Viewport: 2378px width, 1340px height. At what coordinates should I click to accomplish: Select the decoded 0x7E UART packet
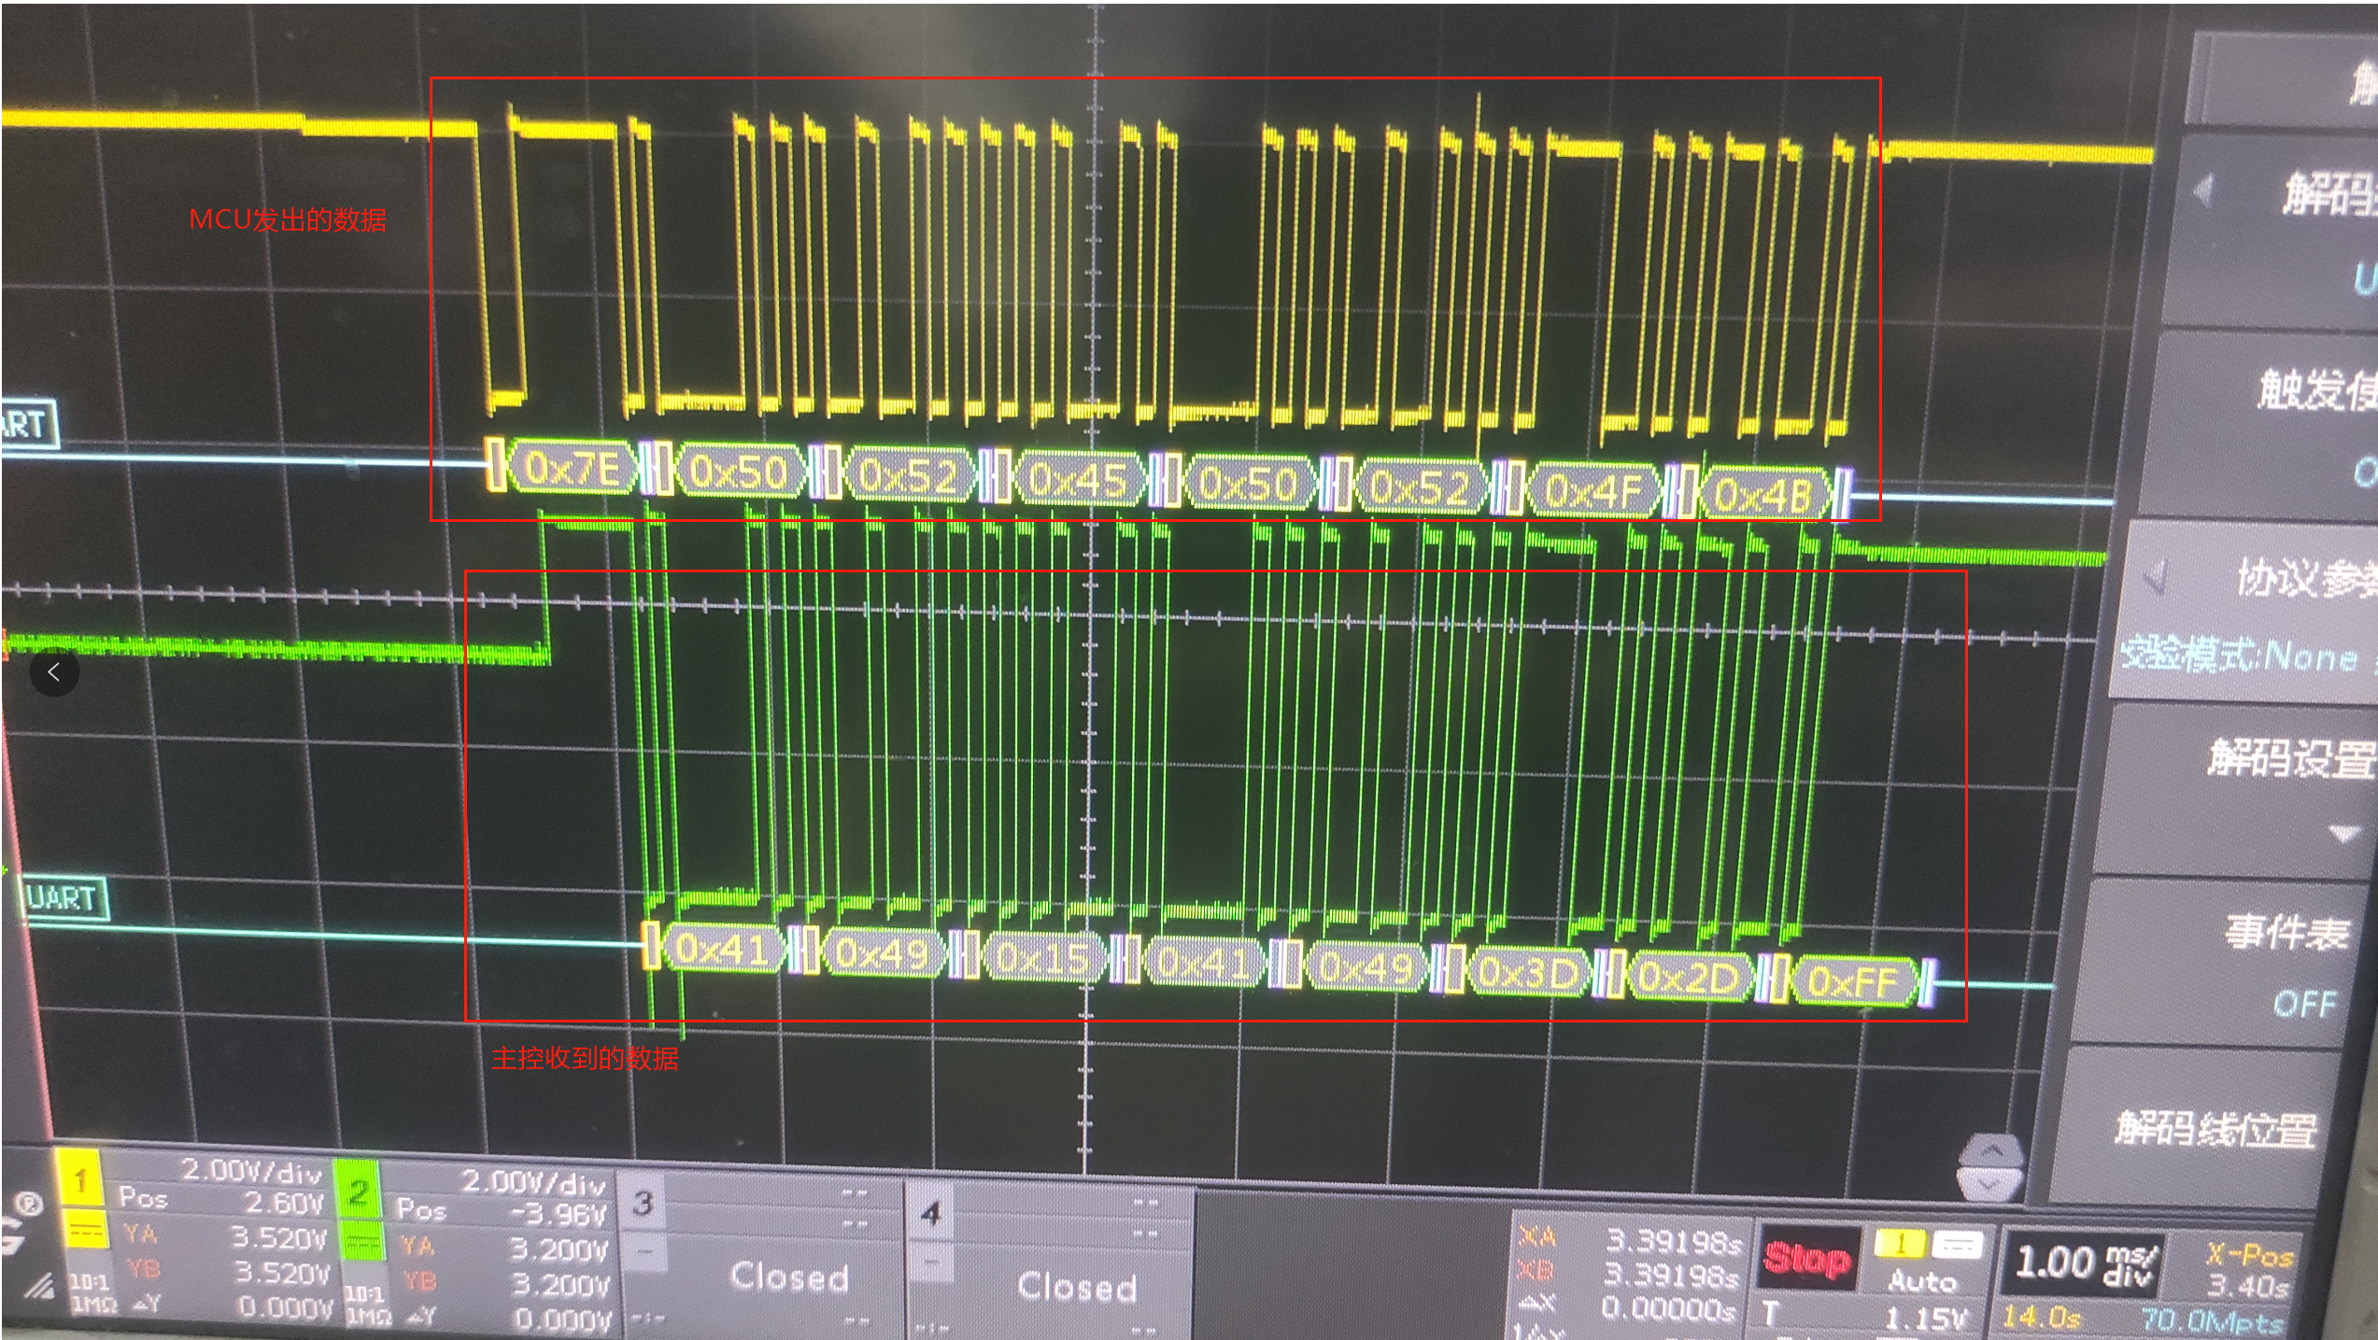tap(572, 468)
